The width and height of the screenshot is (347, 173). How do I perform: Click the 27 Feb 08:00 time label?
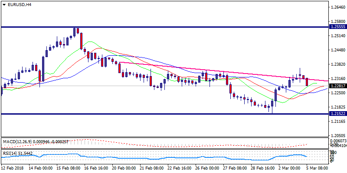[234, 168]
